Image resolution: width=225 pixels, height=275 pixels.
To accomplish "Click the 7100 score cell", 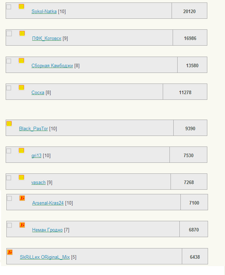I will click(194, 202).
